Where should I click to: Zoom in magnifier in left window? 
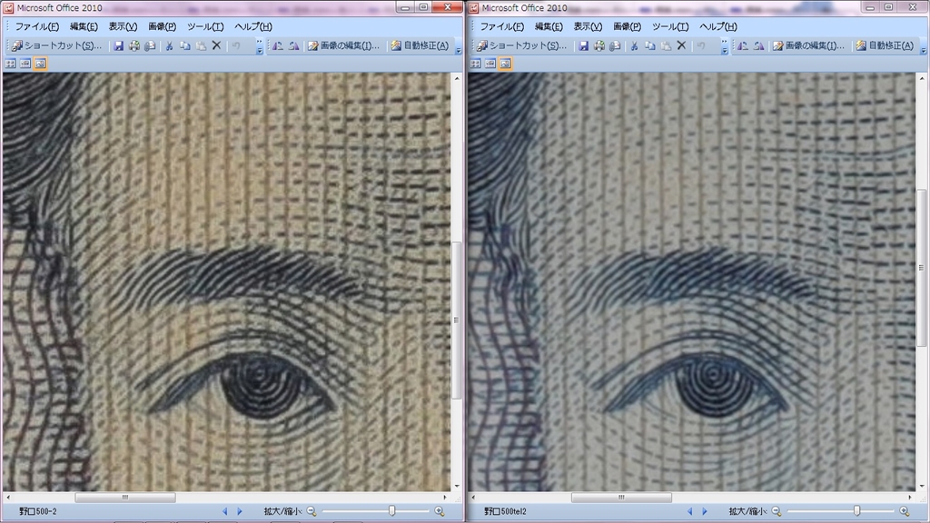440,511
